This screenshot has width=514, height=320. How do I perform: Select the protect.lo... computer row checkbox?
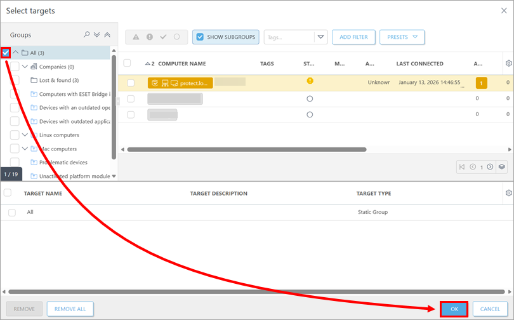point(131,83)
